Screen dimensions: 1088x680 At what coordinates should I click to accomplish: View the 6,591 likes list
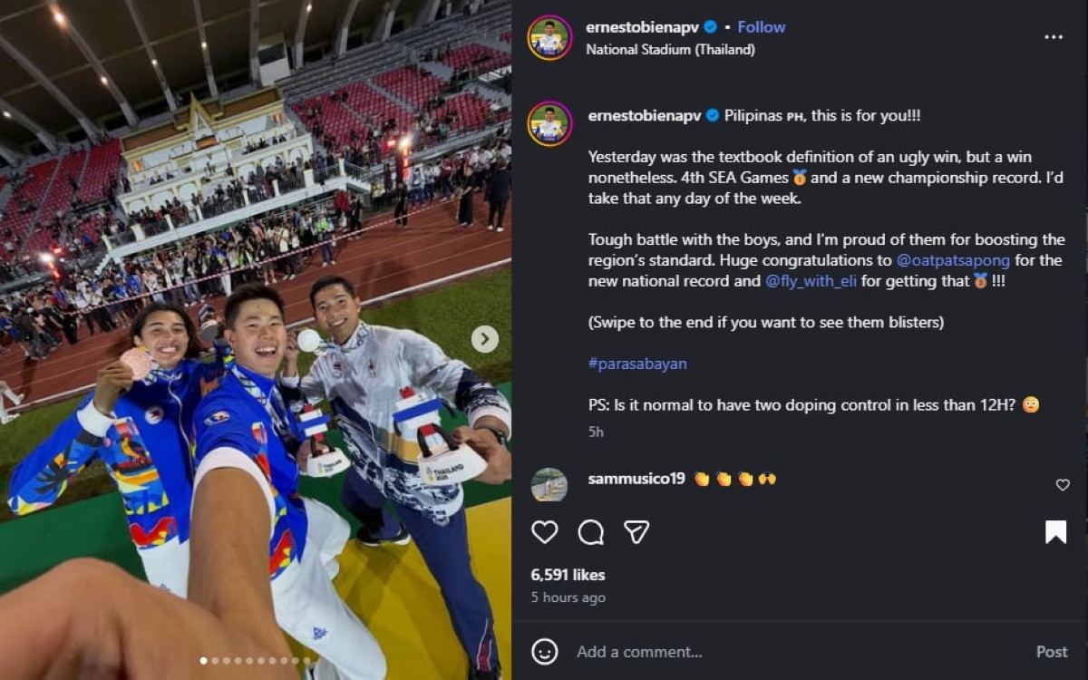[568, 575]
